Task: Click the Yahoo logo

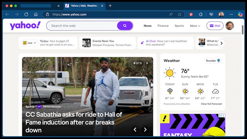Action: [x=25, y=26]
